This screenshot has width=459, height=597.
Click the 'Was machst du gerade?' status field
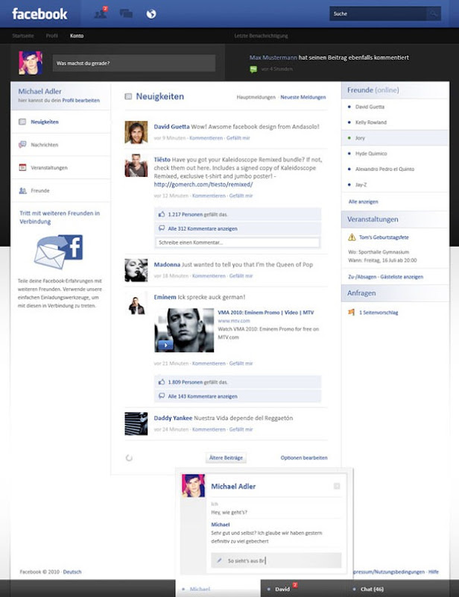coord(134,63)
